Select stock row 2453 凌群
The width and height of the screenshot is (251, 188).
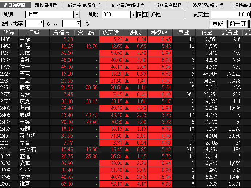tap(126, 129)
